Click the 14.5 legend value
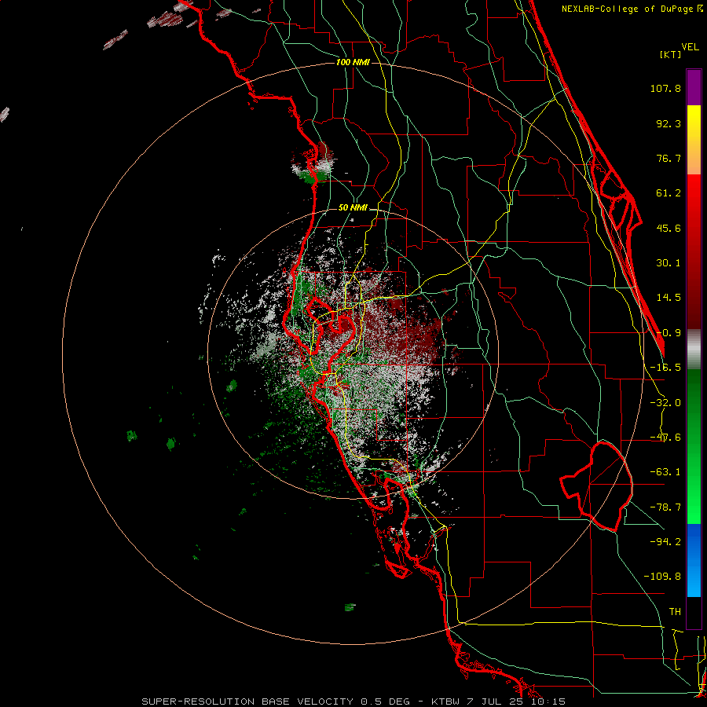The image size is (707, 707). [669, 298]
